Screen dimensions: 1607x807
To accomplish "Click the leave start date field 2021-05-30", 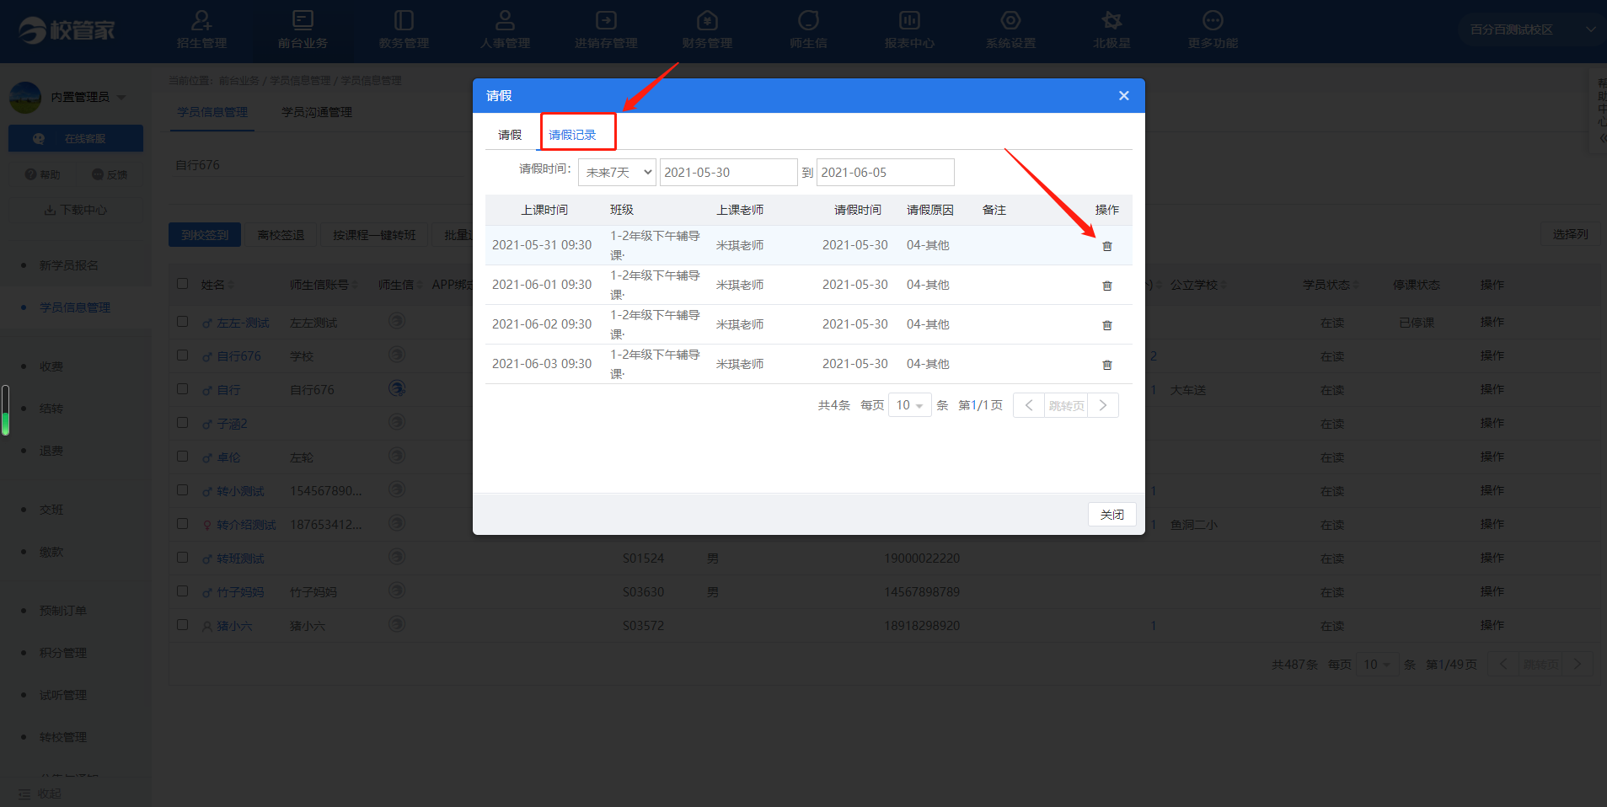I will point(728,172).
